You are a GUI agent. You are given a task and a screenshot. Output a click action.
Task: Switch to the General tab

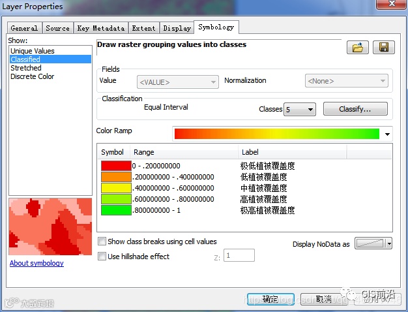point(24,28)
